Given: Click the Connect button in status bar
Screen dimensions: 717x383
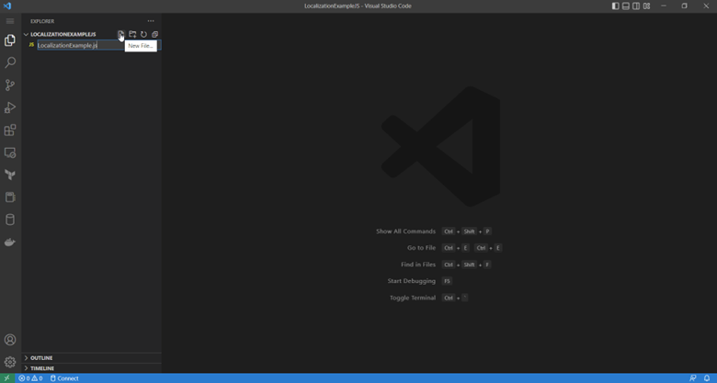Looking at the screenshot, I should [x=64, y=378].
